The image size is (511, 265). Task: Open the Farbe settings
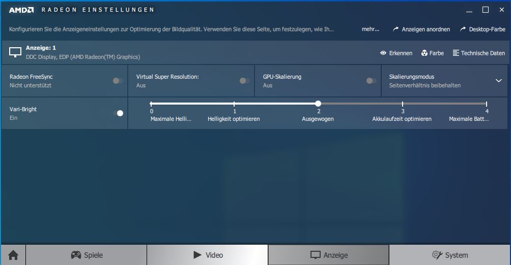click(433, 53)
